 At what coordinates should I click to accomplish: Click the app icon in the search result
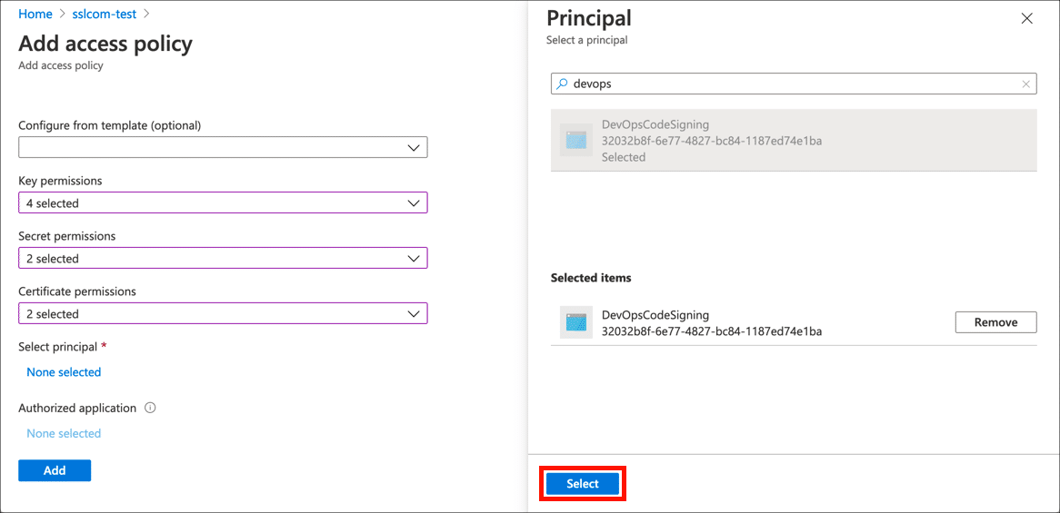click(575, 140)
